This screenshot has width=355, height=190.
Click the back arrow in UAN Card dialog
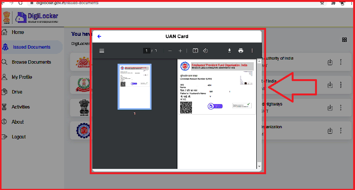click(99, 37)
